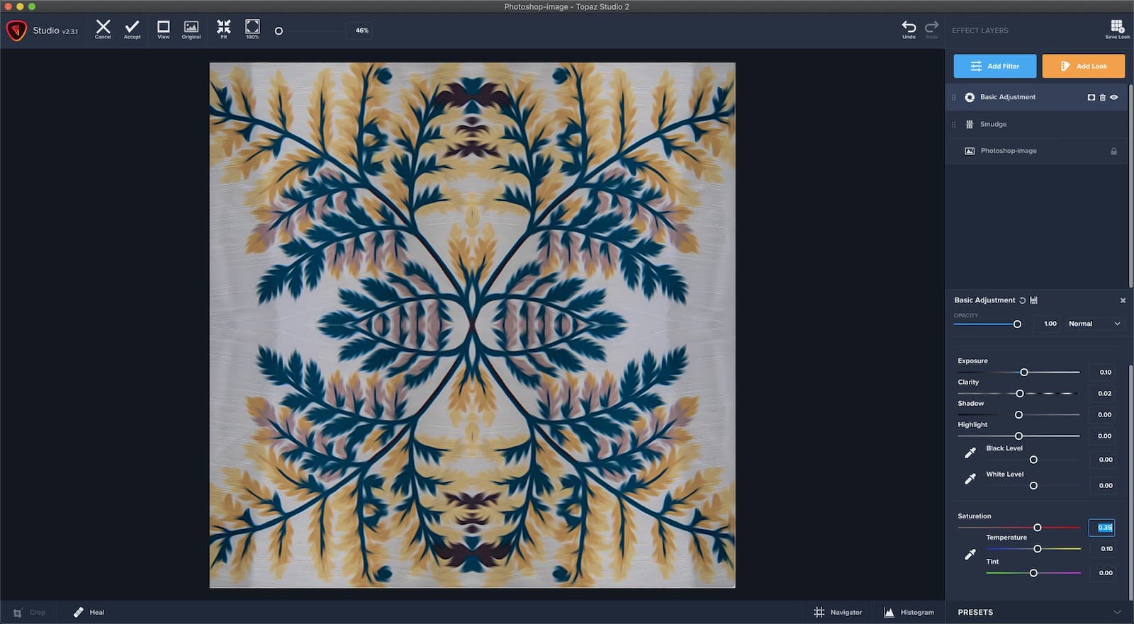Reset the Basic Adjustment settings
Screen dimensions: 1134x624
[1022, 300]
